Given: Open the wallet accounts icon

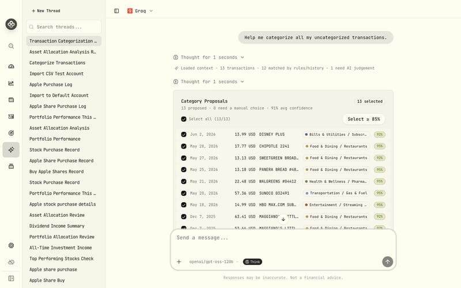Looking at the screenshot, I should tap(11, 100).
